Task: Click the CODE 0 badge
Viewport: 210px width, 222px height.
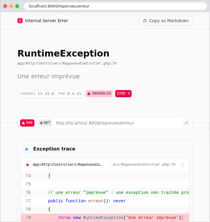Action: 123,93
